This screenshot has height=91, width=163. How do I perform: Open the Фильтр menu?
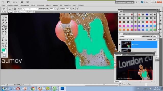point(49,5)
